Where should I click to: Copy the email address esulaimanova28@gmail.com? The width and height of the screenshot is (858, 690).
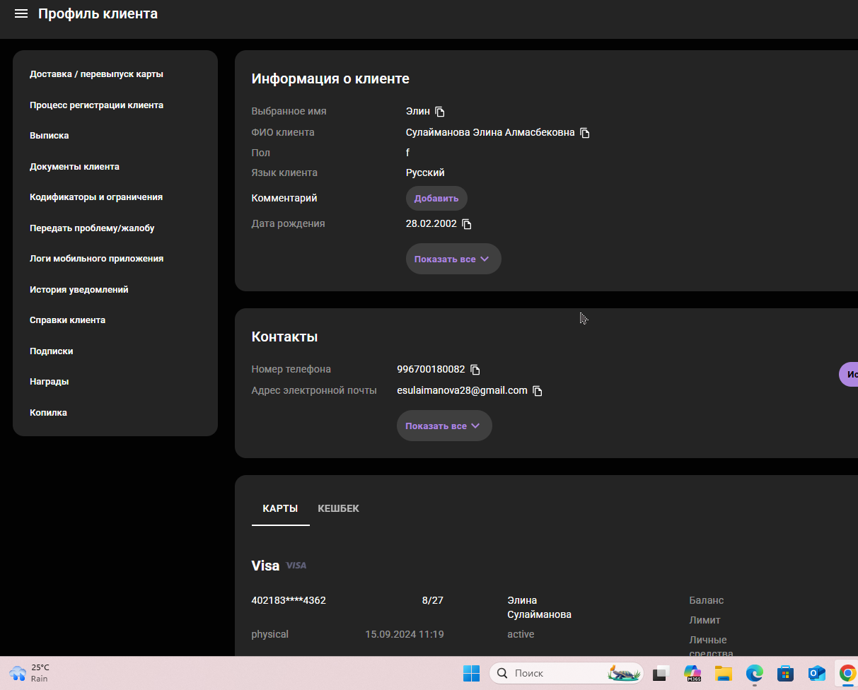(538, 391)
